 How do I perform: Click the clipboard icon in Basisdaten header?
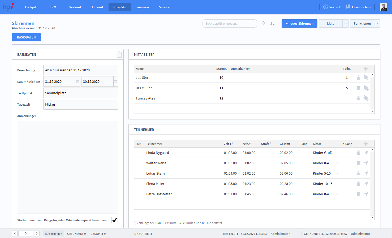point(119,54)
